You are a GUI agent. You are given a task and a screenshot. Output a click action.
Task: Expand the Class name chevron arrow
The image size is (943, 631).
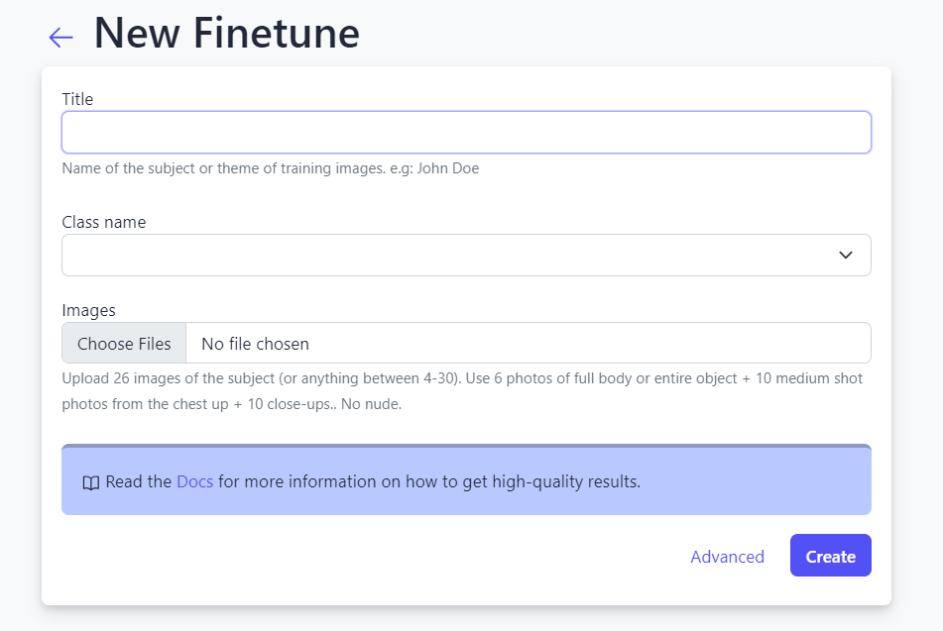845,256
